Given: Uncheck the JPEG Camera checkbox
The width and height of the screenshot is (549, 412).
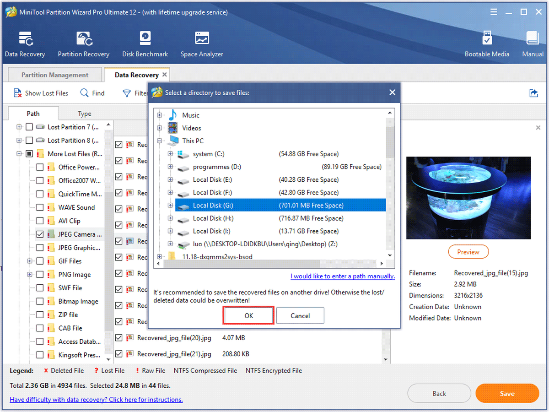Looking at the screenshot, I should pyautogui.click(x=40, y=234).
